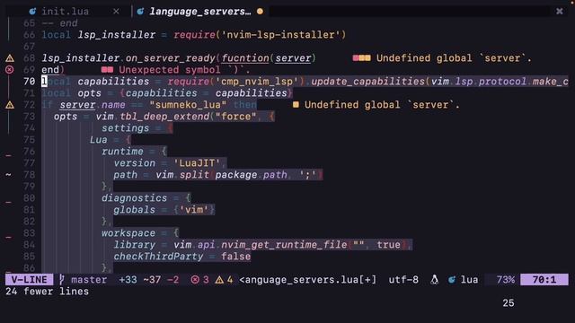Click the git removed sign near line 76
The image size is (575, 323).
(x=8, y=155)
